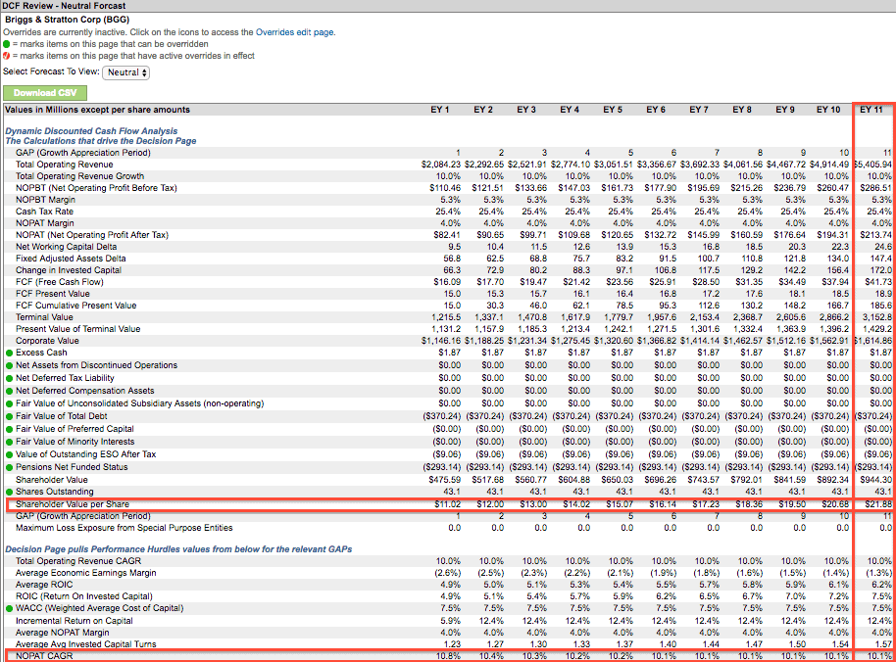The width and height of the screenshot is (896, 662).
Task: Click the $11.02 per share value
Action: point(447,504)
